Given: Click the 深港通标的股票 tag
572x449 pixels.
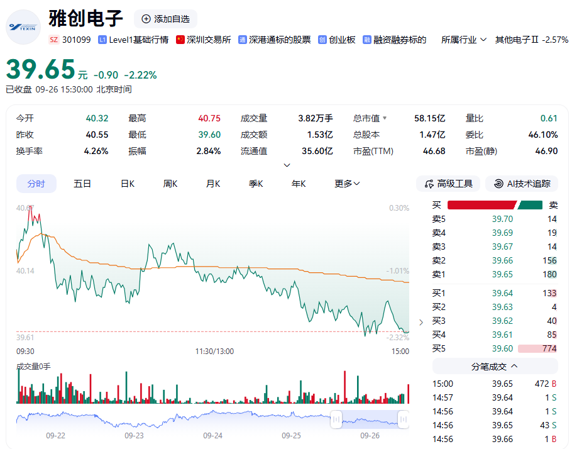Looking at the screenshot, I should coord(280,40).
